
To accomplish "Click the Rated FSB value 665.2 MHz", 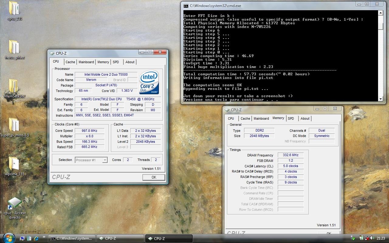I will tap(90, 147).
